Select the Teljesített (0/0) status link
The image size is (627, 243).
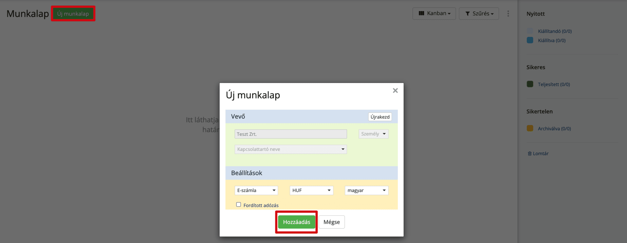tap(554, 84)
